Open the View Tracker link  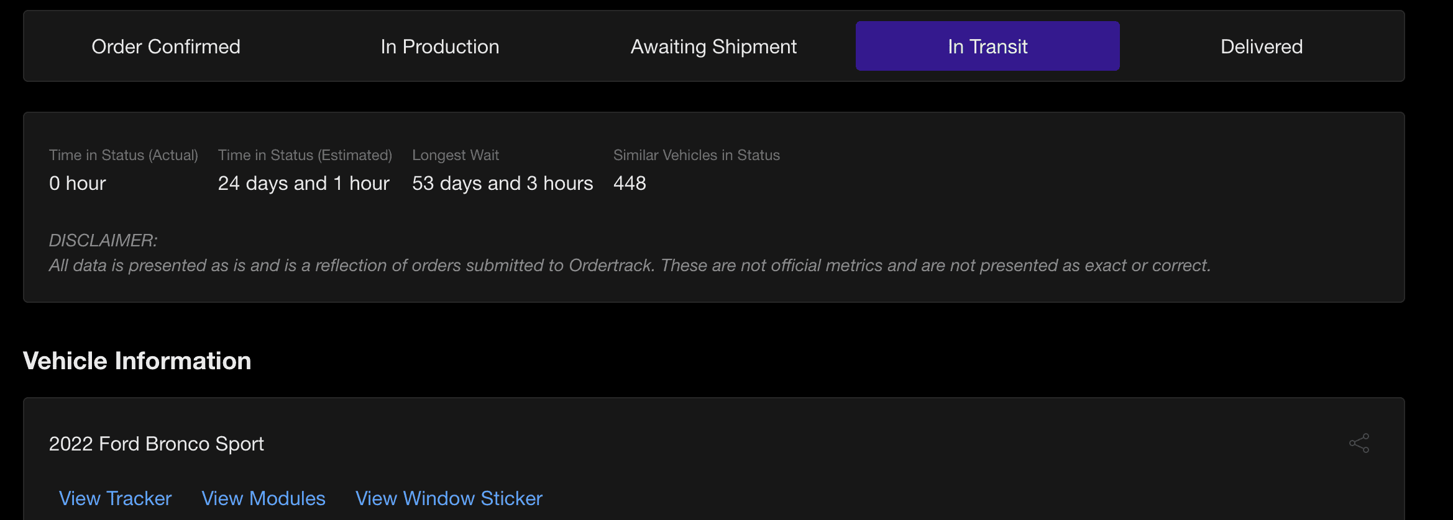tap(115, 498)
